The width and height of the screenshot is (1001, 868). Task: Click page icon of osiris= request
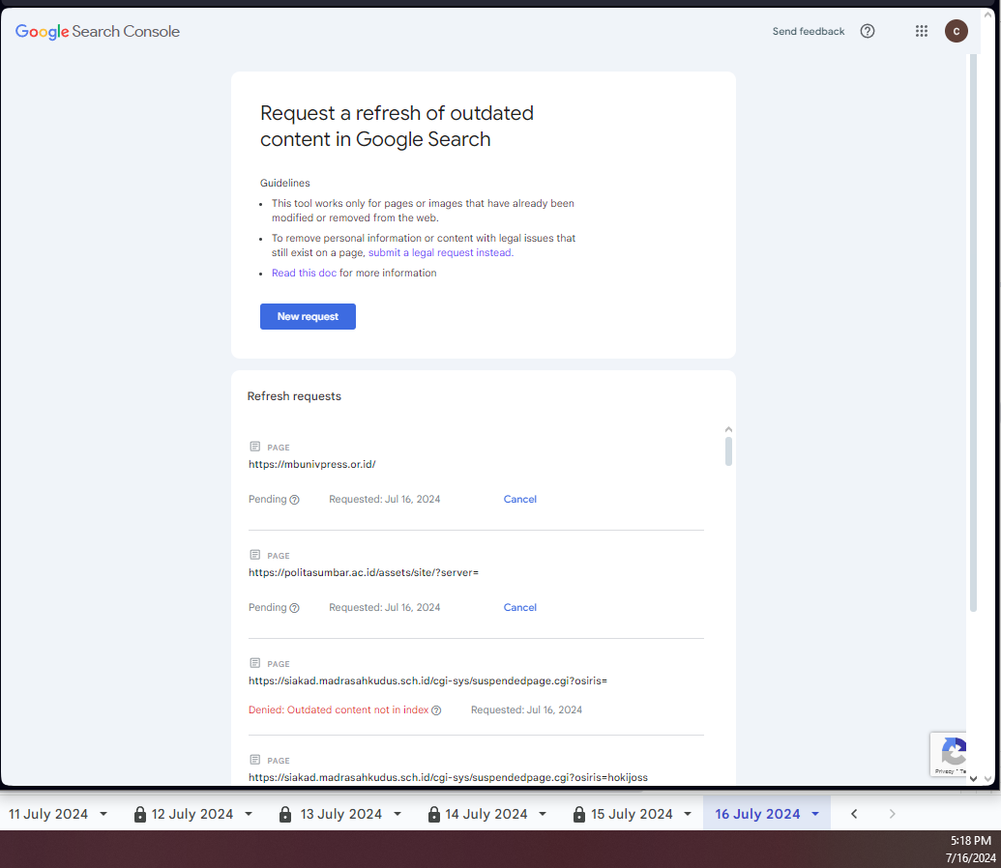[x=254, y=663]
